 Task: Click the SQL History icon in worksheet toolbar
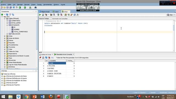click(75, 15)
